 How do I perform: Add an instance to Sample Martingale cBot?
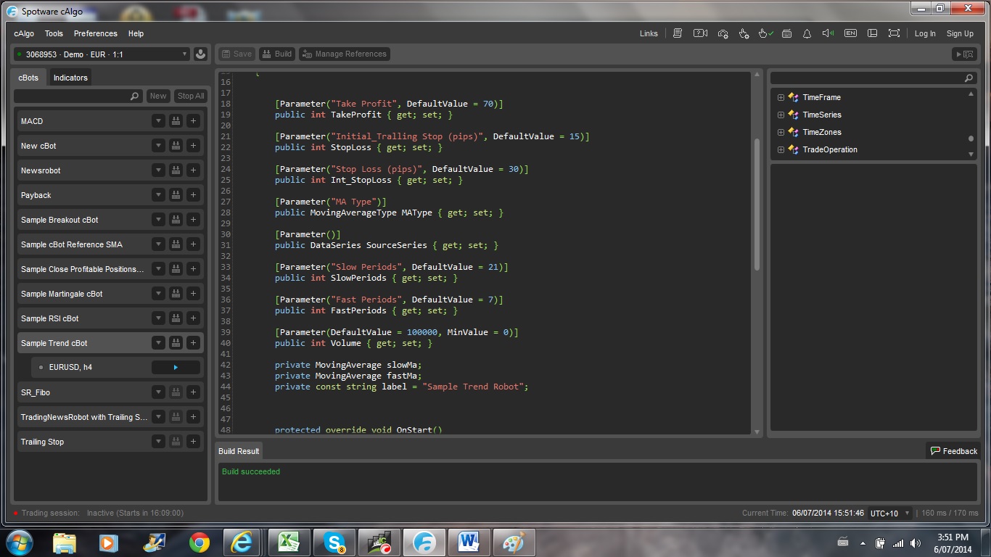(193, 294)
